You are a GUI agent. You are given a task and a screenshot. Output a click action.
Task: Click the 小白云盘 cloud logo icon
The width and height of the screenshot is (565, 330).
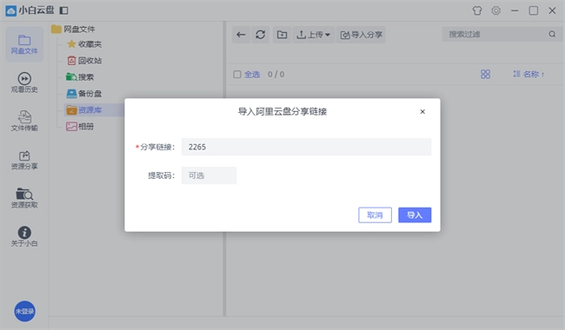[x=10, y=10]
